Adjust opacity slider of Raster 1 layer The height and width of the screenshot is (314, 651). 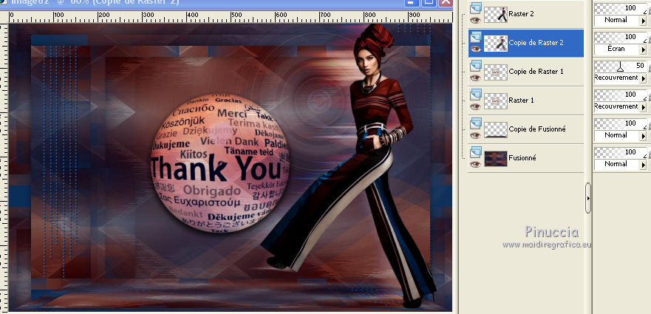[621, 95]
